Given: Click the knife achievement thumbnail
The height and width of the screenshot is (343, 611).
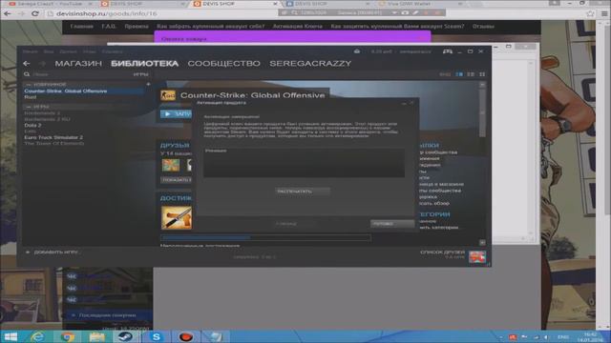Looking at the screenshot, I should pos(177,217).
